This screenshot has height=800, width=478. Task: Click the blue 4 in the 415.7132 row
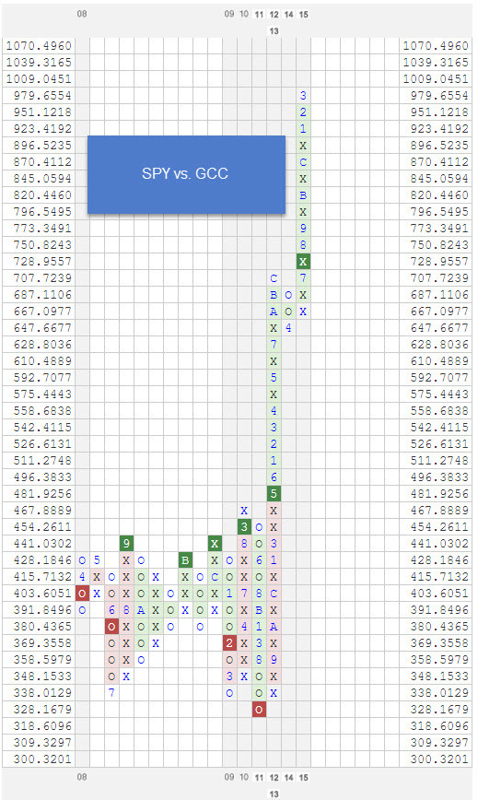pos(82,577)
